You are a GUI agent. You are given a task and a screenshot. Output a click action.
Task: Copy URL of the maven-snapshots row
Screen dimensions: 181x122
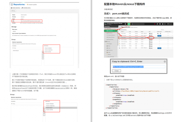coord(151,42)
